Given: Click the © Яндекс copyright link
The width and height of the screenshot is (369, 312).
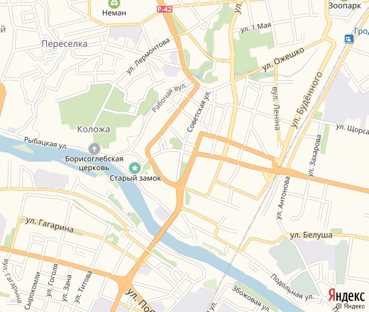Looking at the screenshot, I should (x=351, y=306).
